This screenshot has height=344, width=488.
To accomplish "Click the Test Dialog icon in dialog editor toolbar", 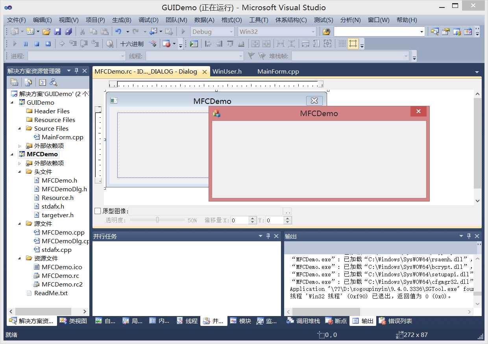I will pyautogui.click(x=194, y=44).
